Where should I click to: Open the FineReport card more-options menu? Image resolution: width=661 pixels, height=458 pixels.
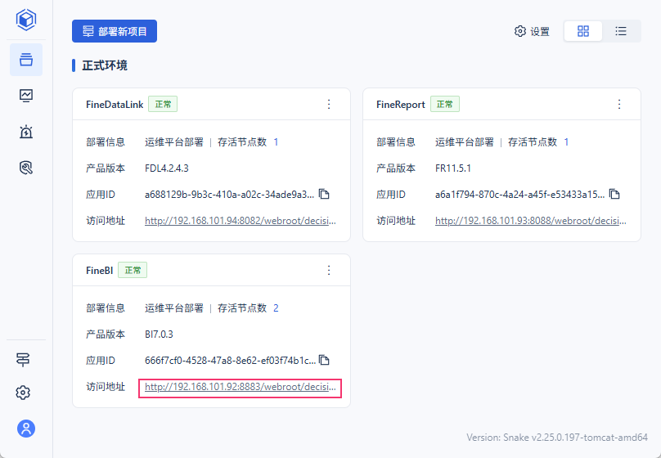619,104
